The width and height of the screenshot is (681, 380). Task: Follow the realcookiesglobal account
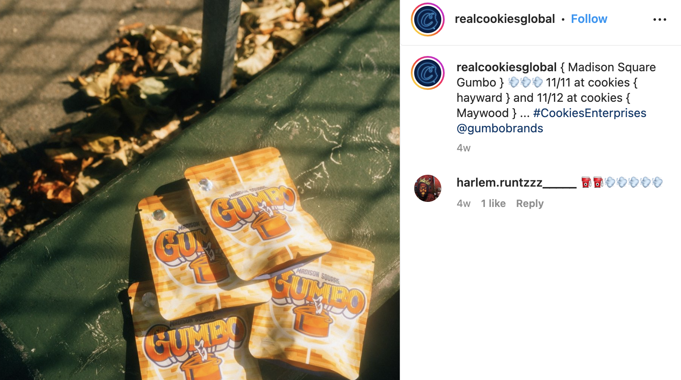[x=589, y=19]
